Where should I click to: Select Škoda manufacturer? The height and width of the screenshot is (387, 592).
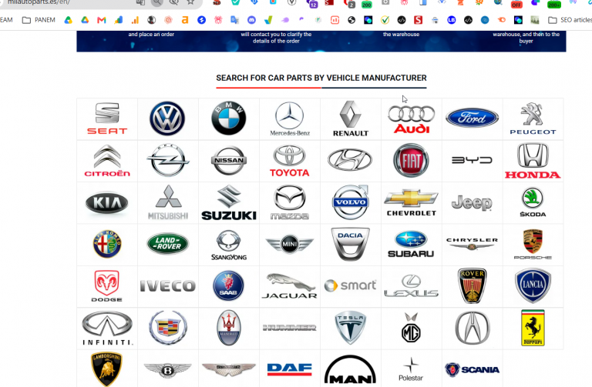click(533, 202)
